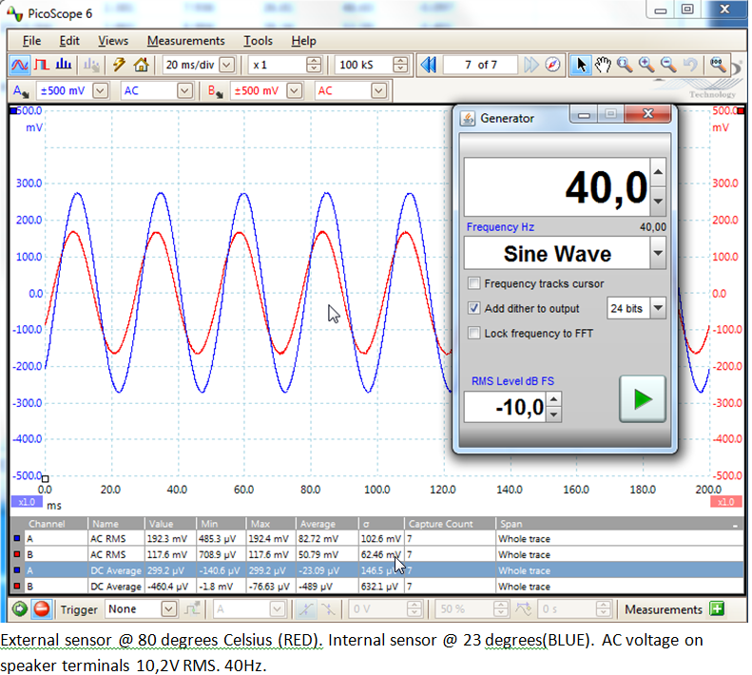Screen dimensions: 752x675
Task: Click red x1.0 axis scale button
Action: [726, 502]
